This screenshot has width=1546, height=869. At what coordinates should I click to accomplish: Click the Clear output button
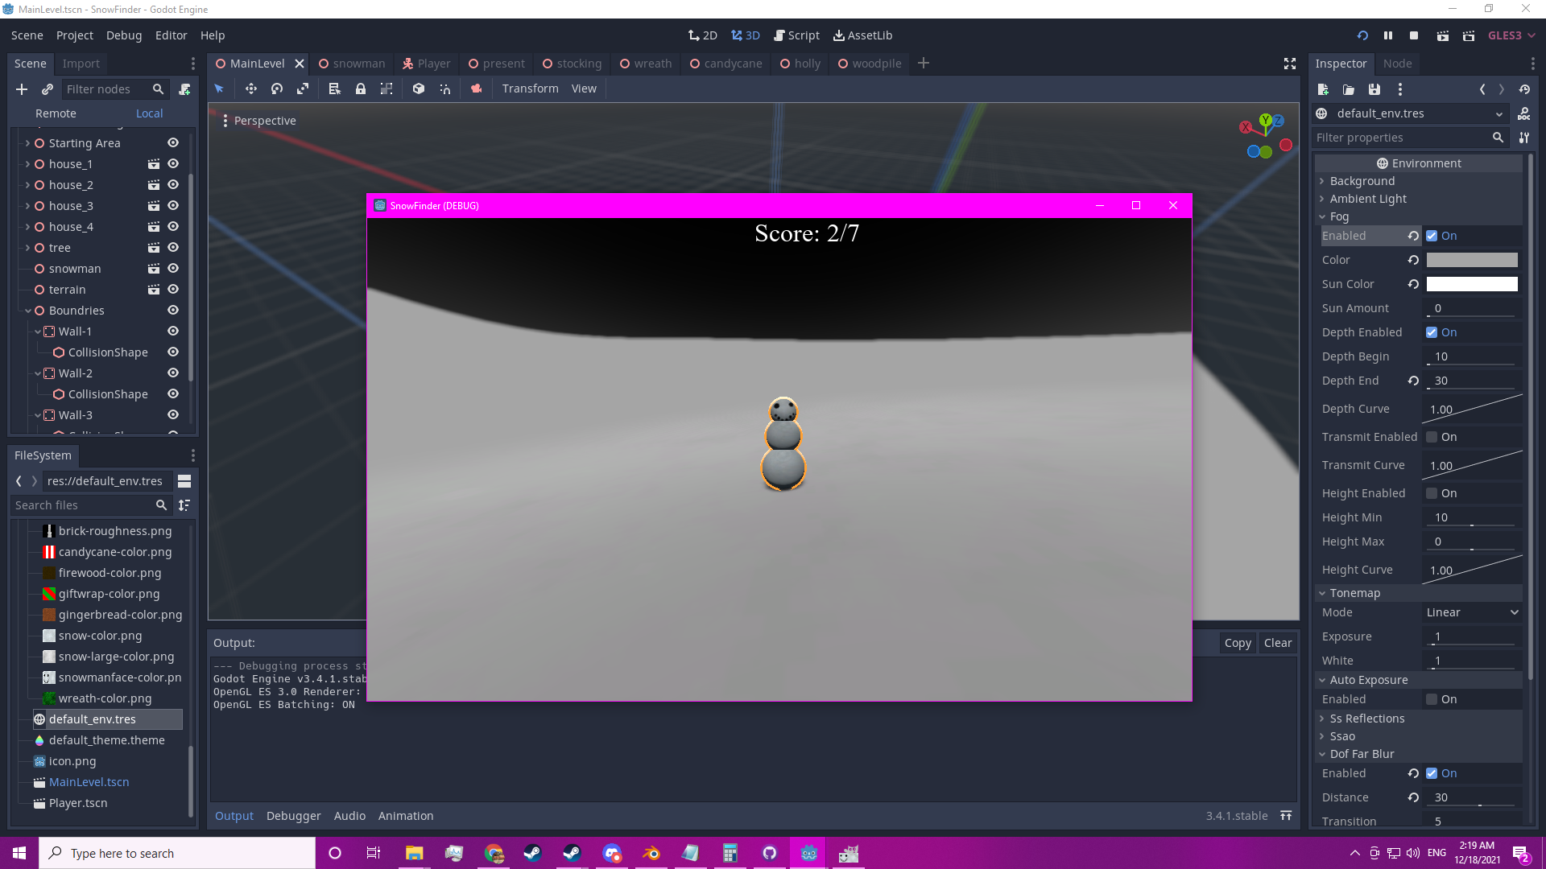[x=1277, y=643]
